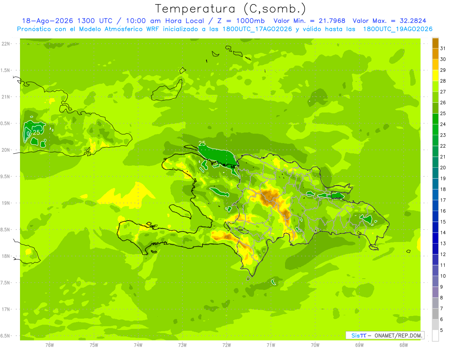The image size is (453, 350).
Task: Click dark blue color bar segment between 13 and 14
Action: (x=436, y=238)
